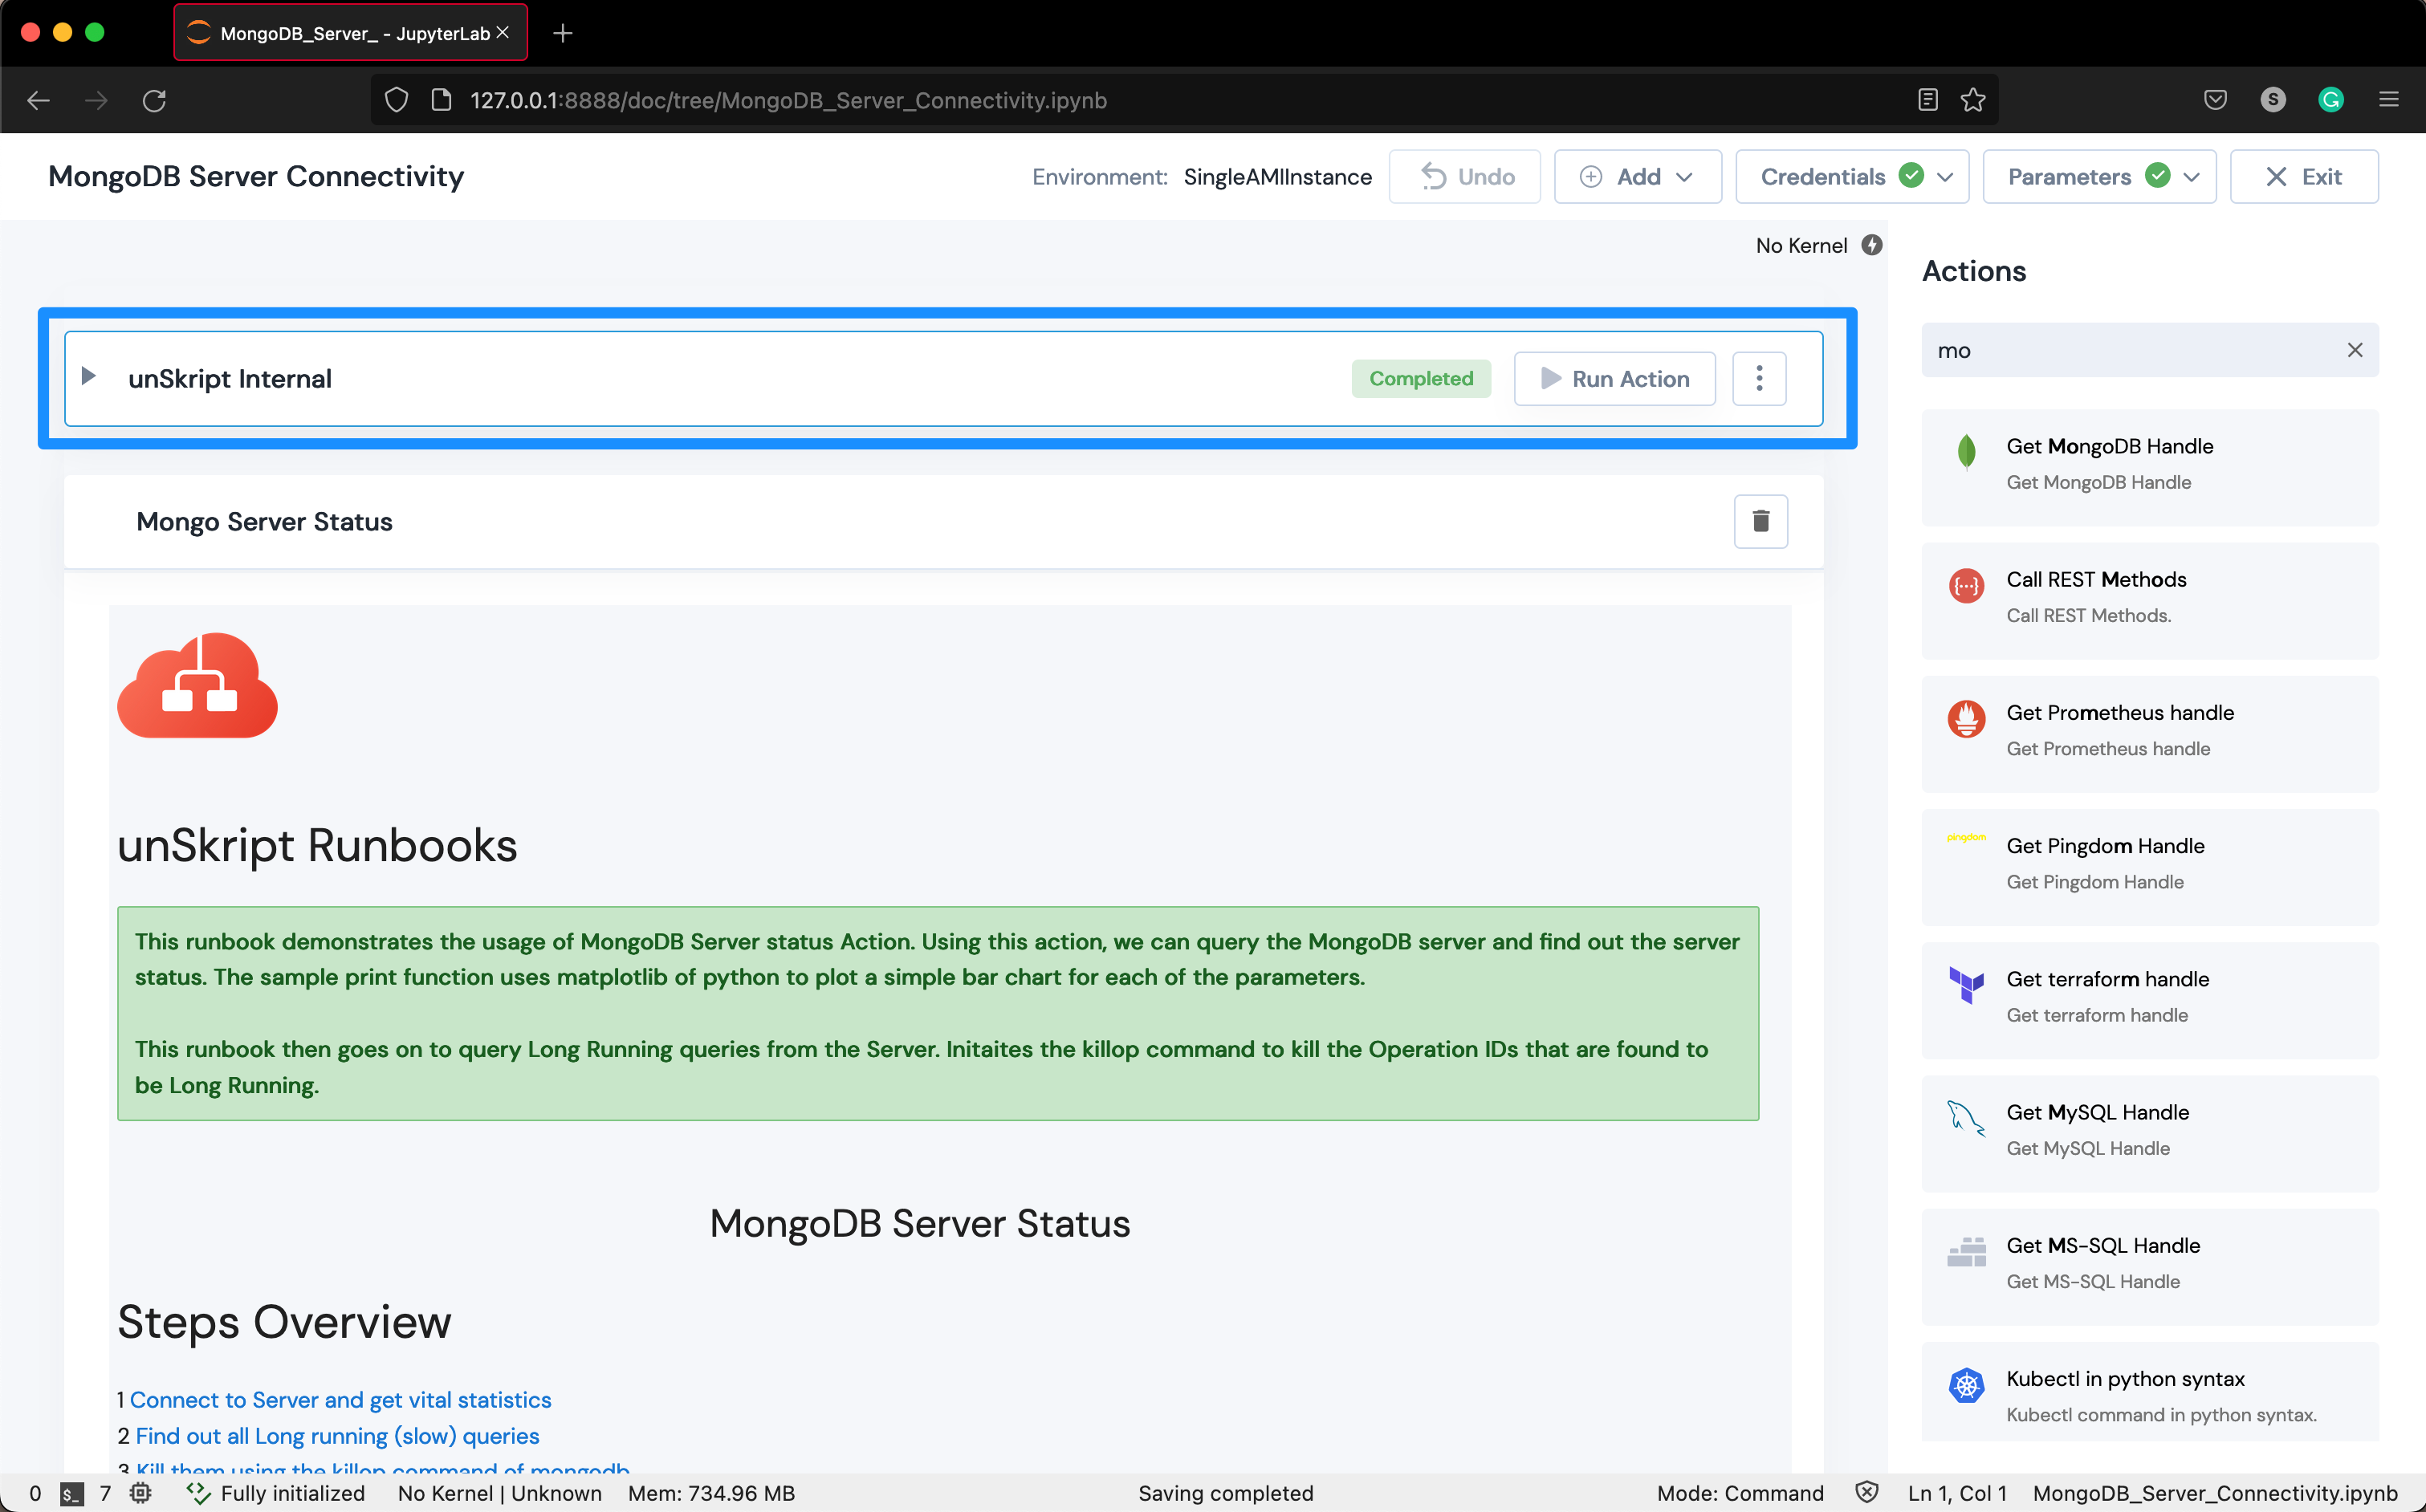Open the Add dropdown

coord(1638,177)
